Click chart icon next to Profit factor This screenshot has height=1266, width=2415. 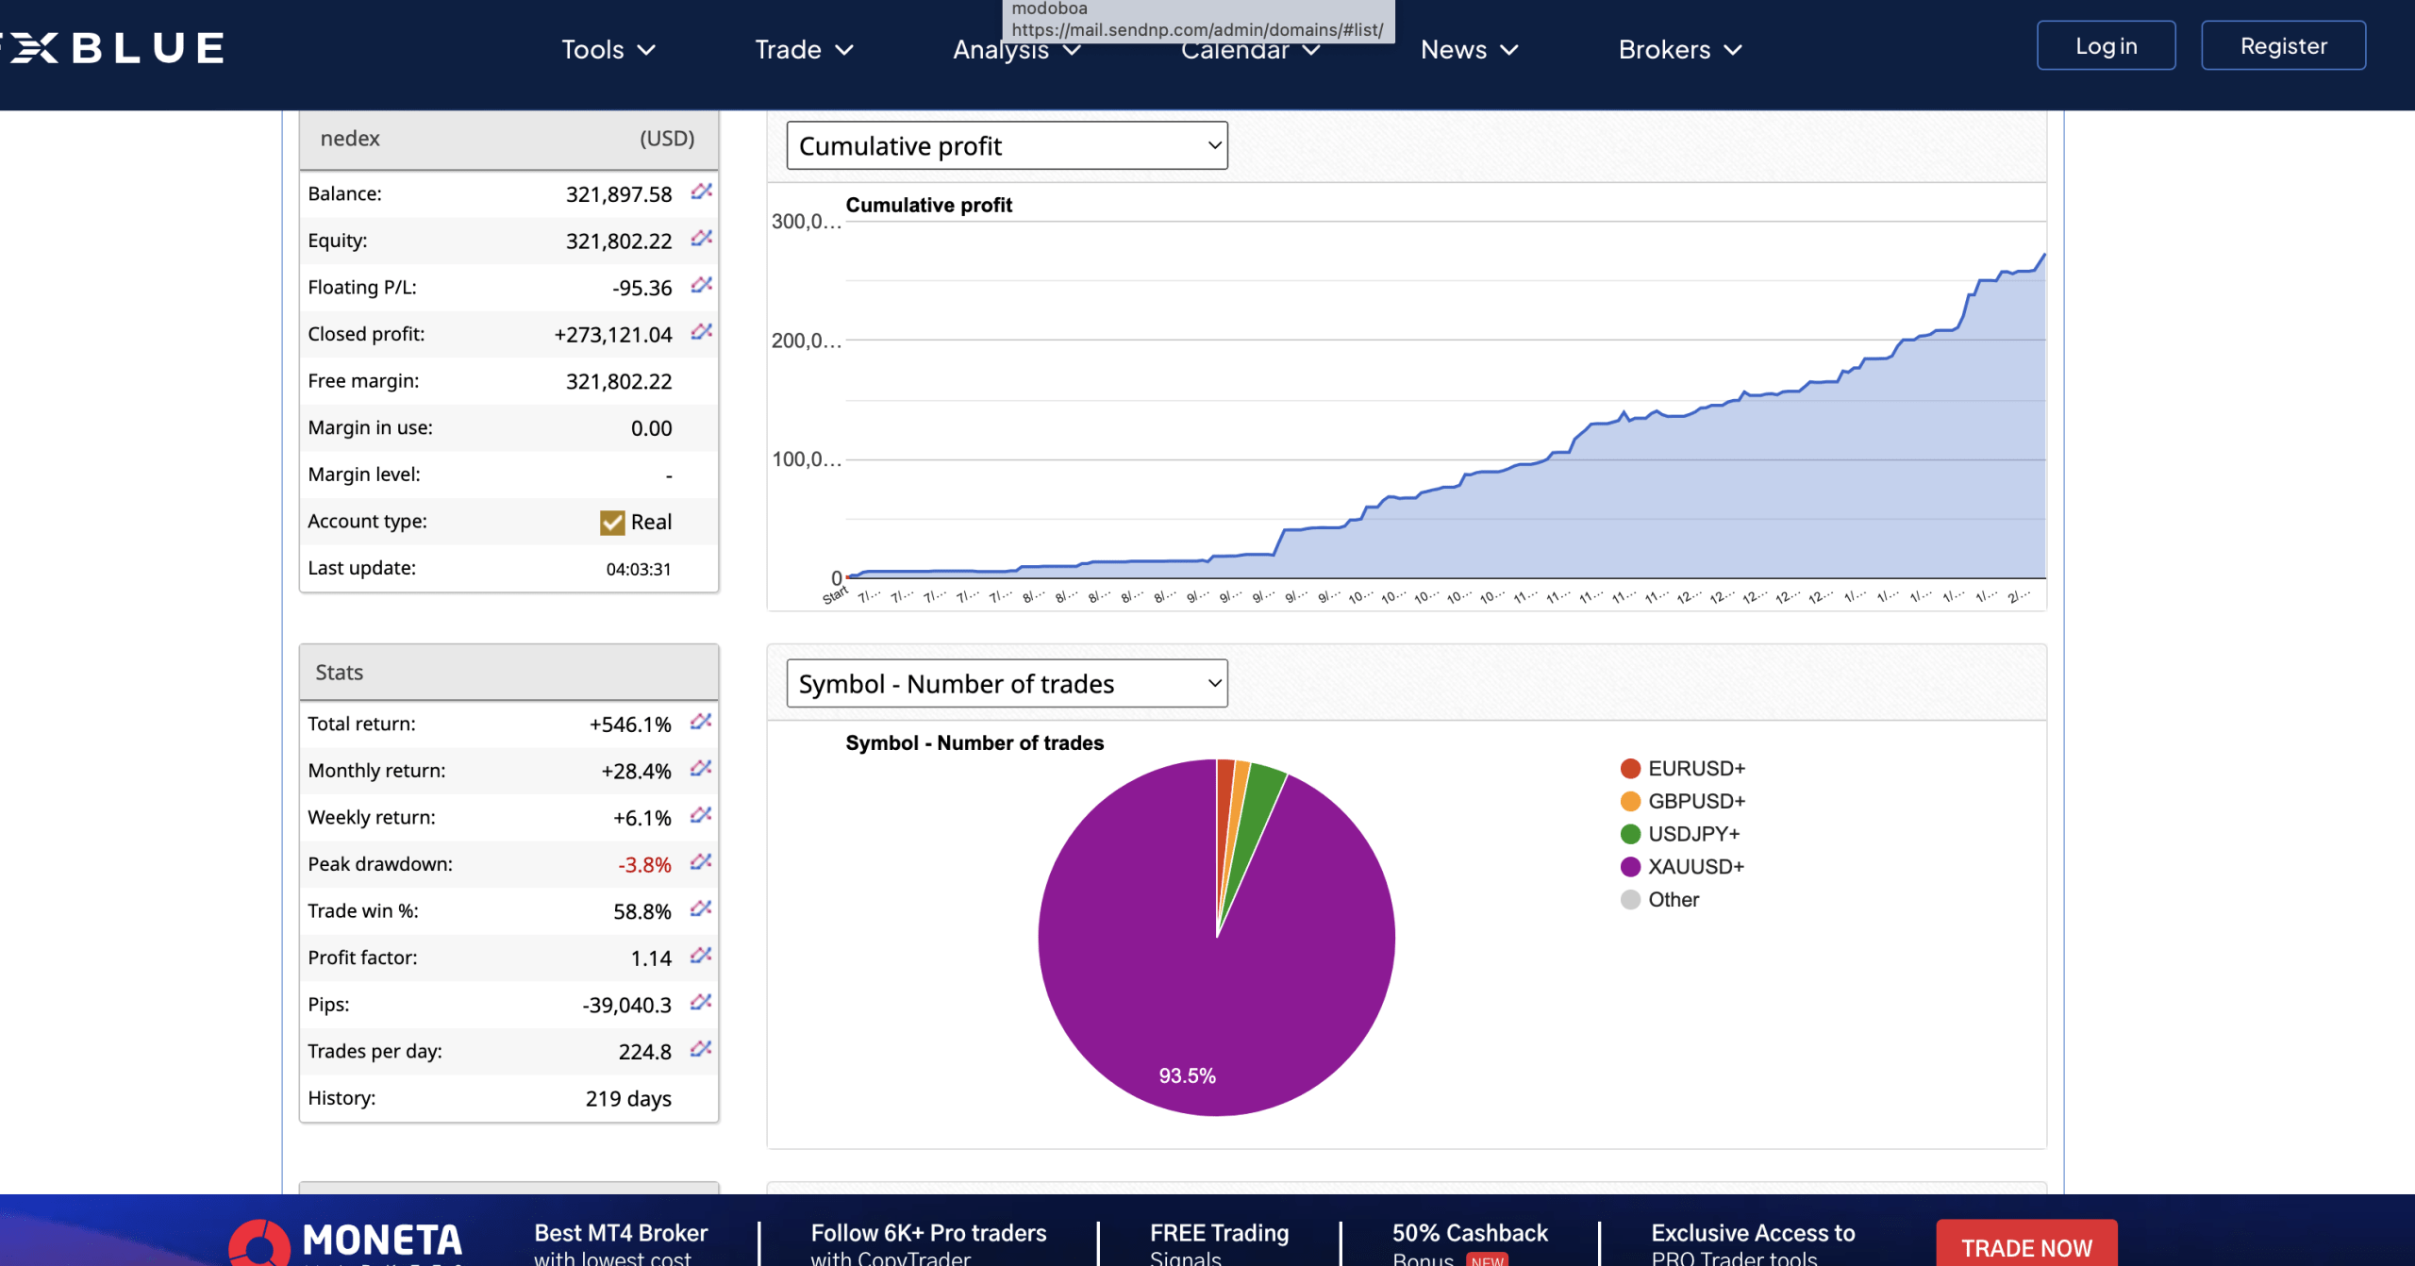click(700, 956)
